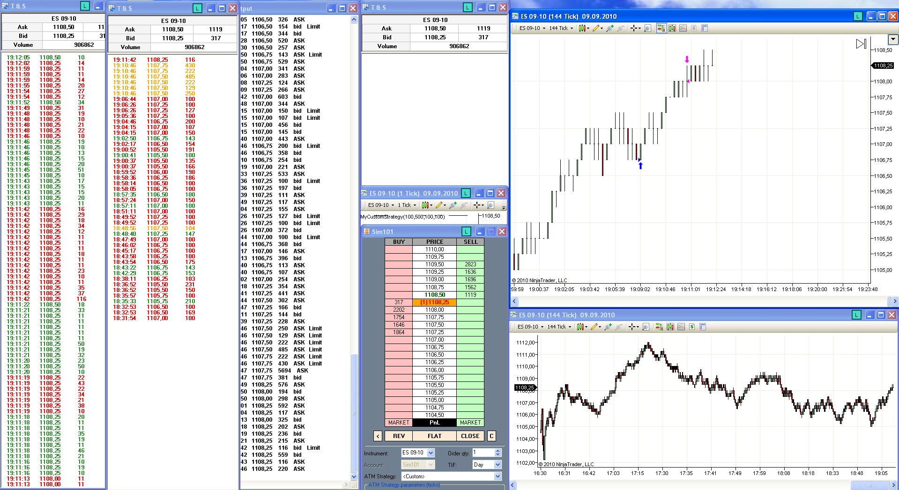
Task: Toggle the green L link button on Sim101 window
Action: click(466, 232)
